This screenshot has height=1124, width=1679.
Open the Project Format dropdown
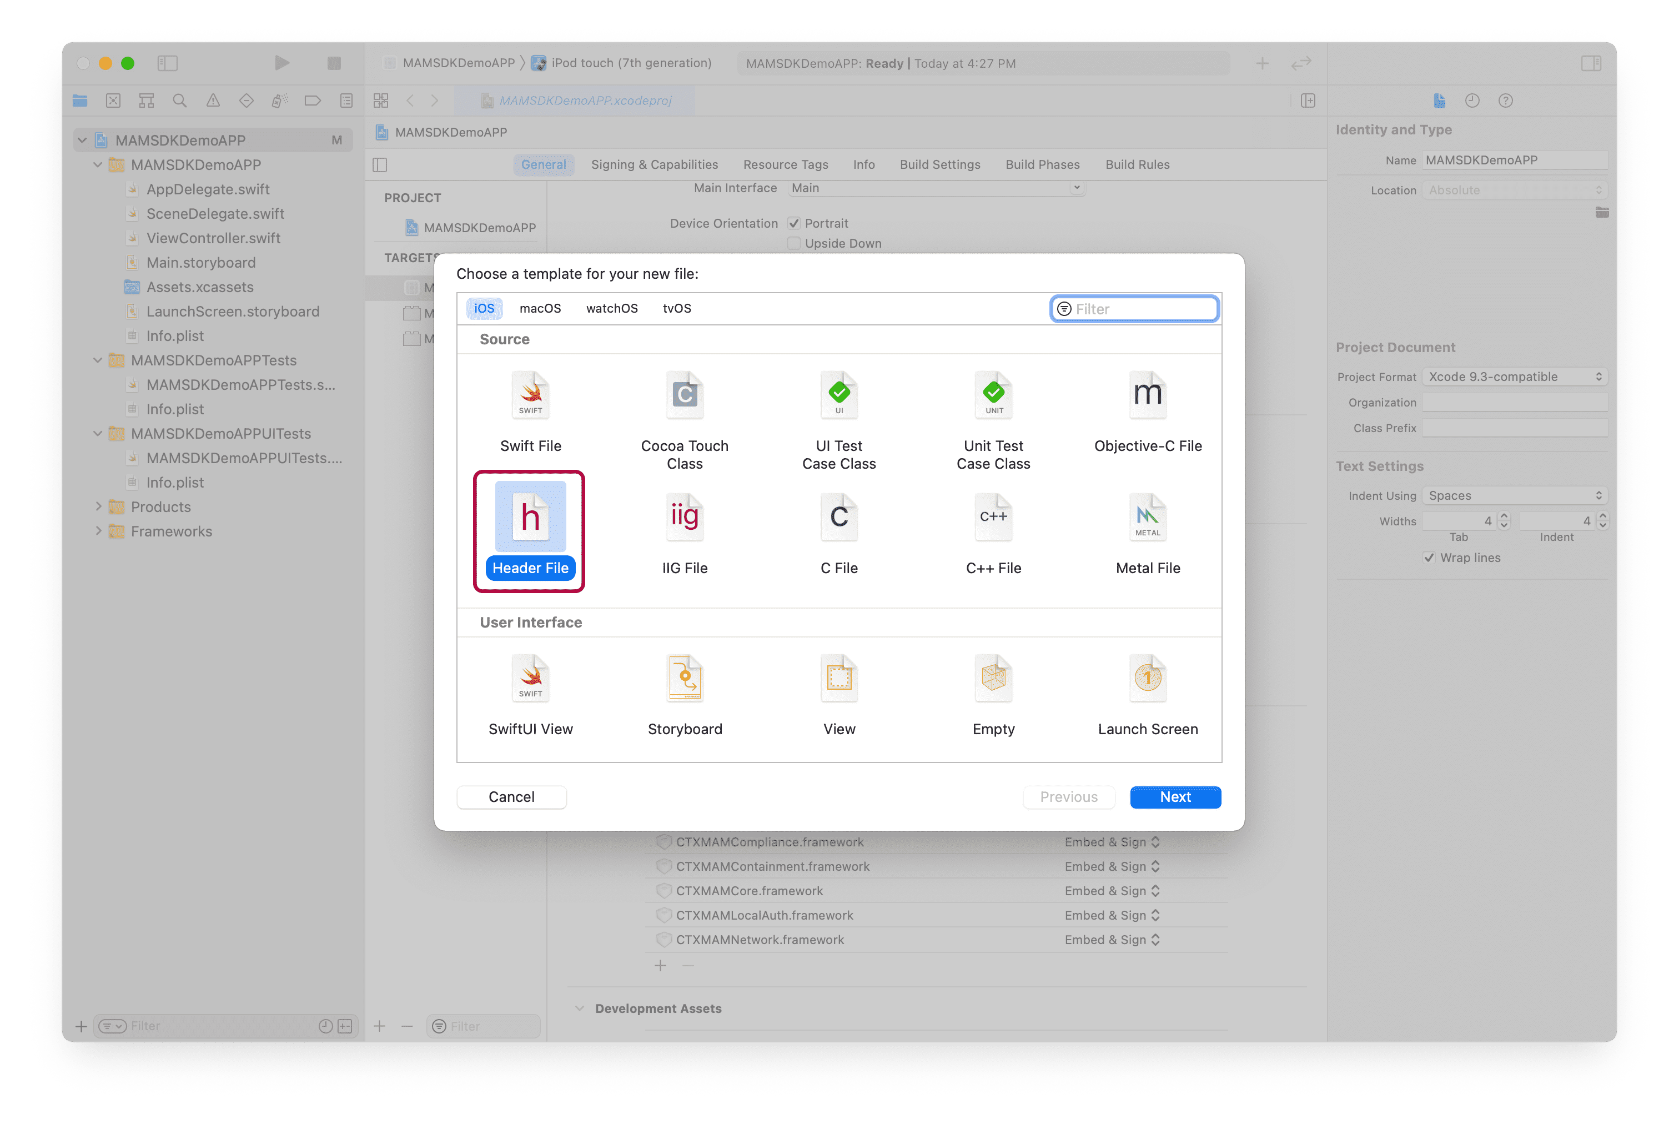click(x=1514, y=377)
